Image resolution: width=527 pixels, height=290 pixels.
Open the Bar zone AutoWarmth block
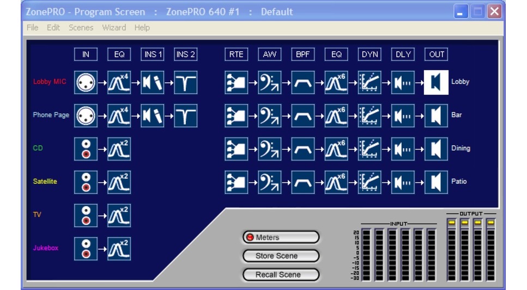coord(270,115)
